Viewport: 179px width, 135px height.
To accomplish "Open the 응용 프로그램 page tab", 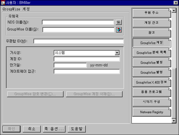I will 152,92.
